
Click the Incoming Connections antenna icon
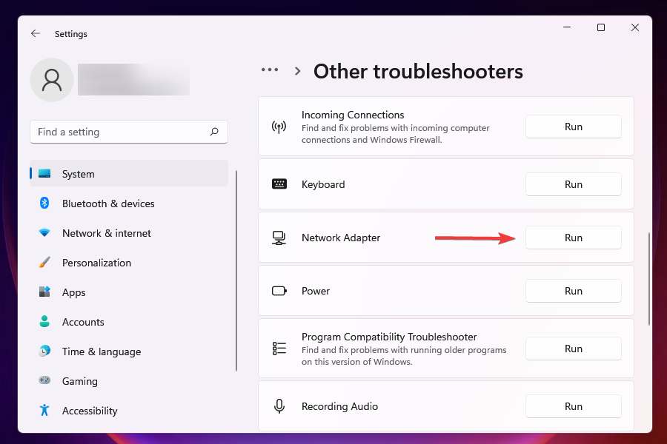point(279,127)
